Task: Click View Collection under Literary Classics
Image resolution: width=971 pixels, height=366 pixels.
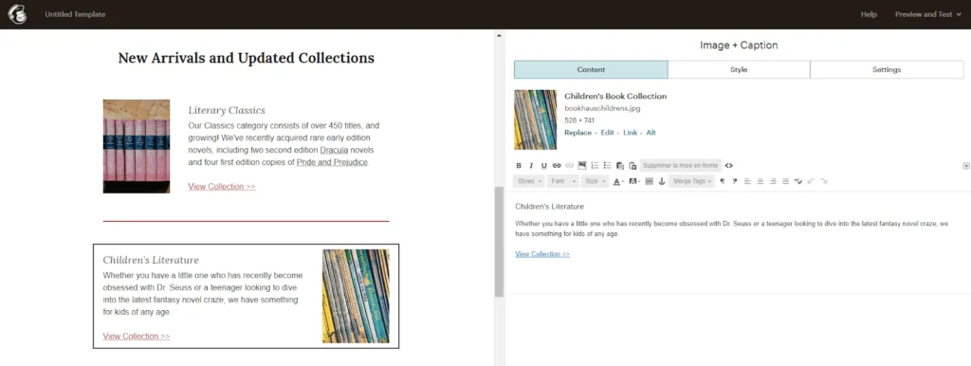Action: pos(222,187)
